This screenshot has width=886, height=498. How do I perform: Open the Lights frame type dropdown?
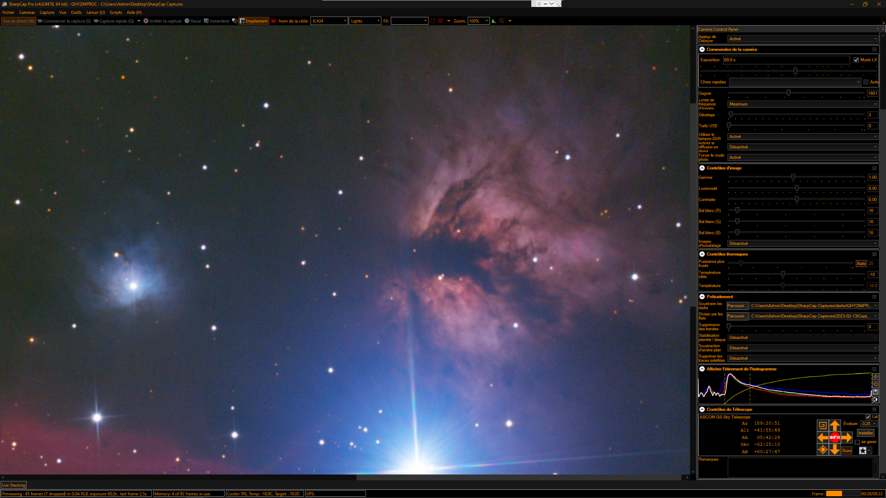coord(365,21)
